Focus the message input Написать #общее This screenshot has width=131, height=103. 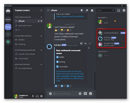click(66, 94)
